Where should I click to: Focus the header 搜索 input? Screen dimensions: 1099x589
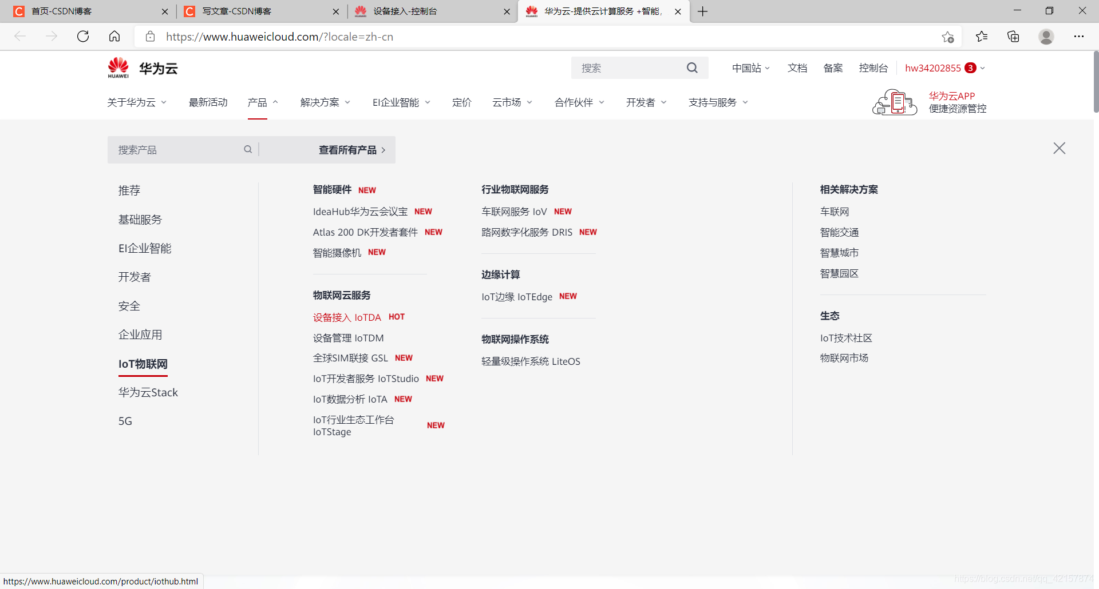[x=630, y=68]
